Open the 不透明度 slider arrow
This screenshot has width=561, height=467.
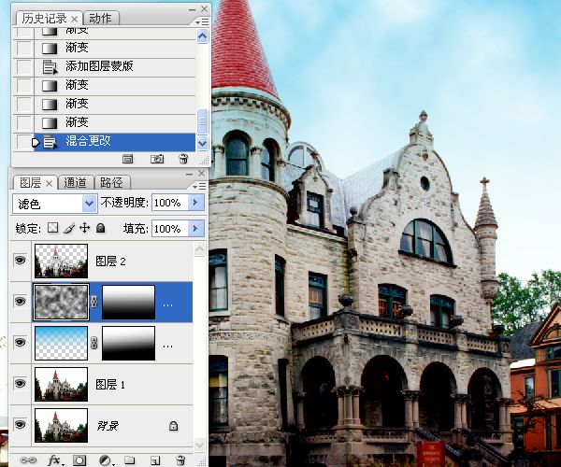[x=196, y=203]
